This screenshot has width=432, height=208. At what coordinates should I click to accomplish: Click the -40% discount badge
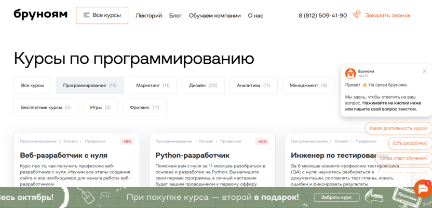coord(262,142)
